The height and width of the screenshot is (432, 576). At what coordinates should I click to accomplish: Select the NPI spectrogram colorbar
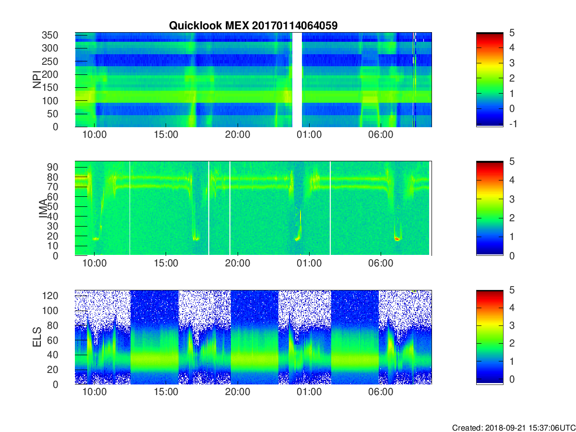(490, 80)
